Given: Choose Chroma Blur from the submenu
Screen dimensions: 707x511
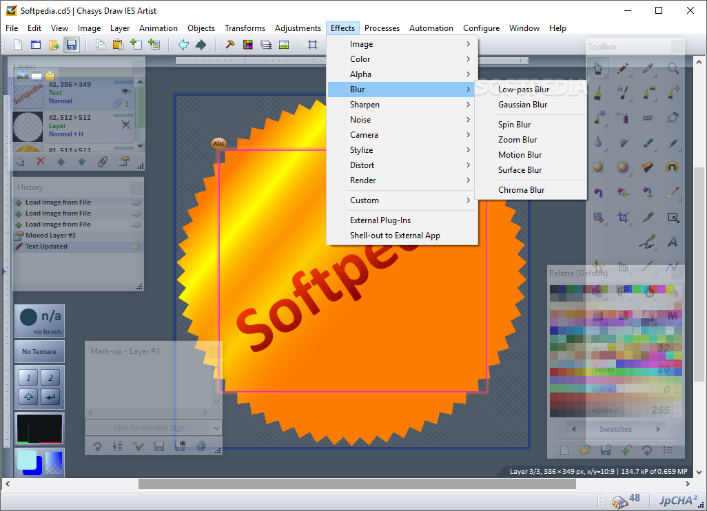Looking at the screenshot, I should pos(521,189).
